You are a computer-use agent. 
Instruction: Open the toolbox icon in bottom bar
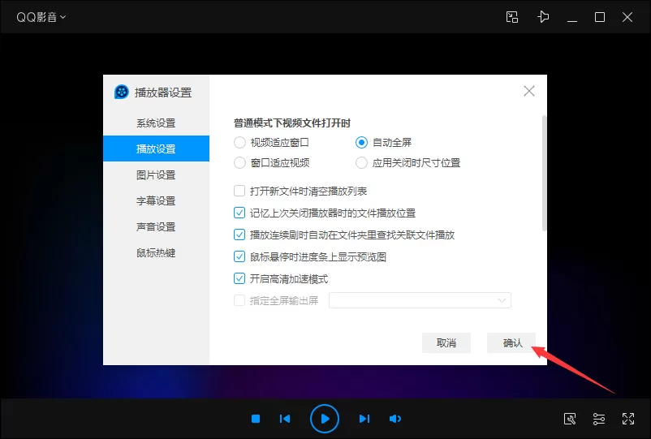coord(570,419)
